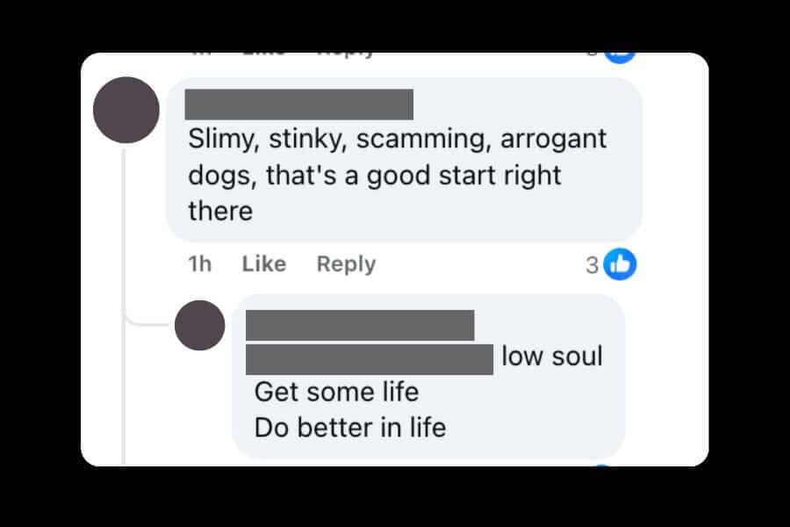
Task: Click the word "arrogant" in first comment
Action: tap(553, 140)
